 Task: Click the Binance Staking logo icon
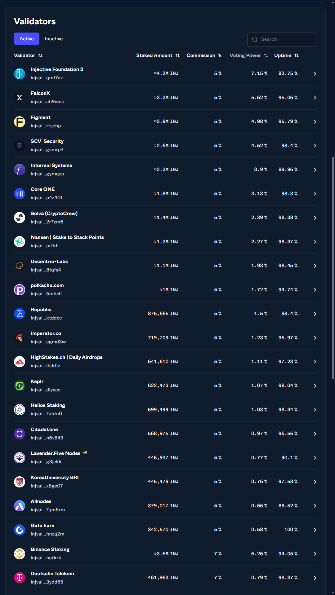20,554
